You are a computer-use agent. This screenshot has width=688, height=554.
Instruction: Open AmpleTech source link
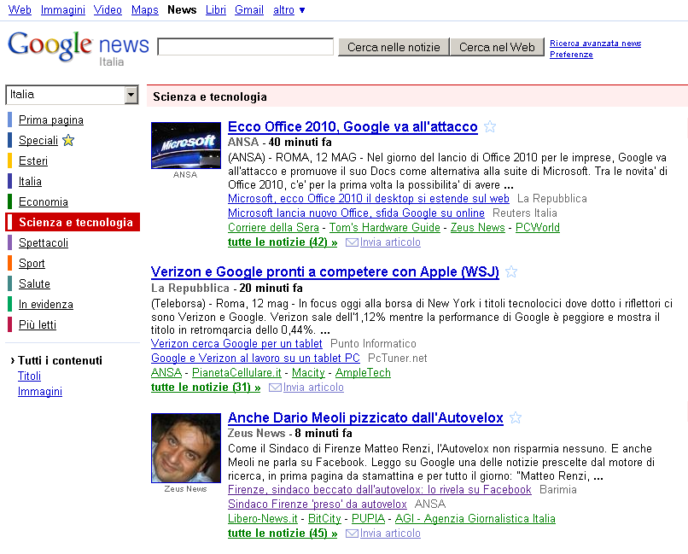(363, 373)
